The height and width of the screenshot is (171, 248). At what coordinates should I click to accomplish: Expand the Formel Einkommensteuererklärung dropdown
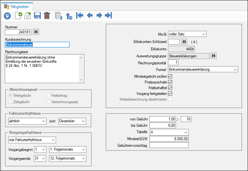pyautogui.click(x=203, y=69)
